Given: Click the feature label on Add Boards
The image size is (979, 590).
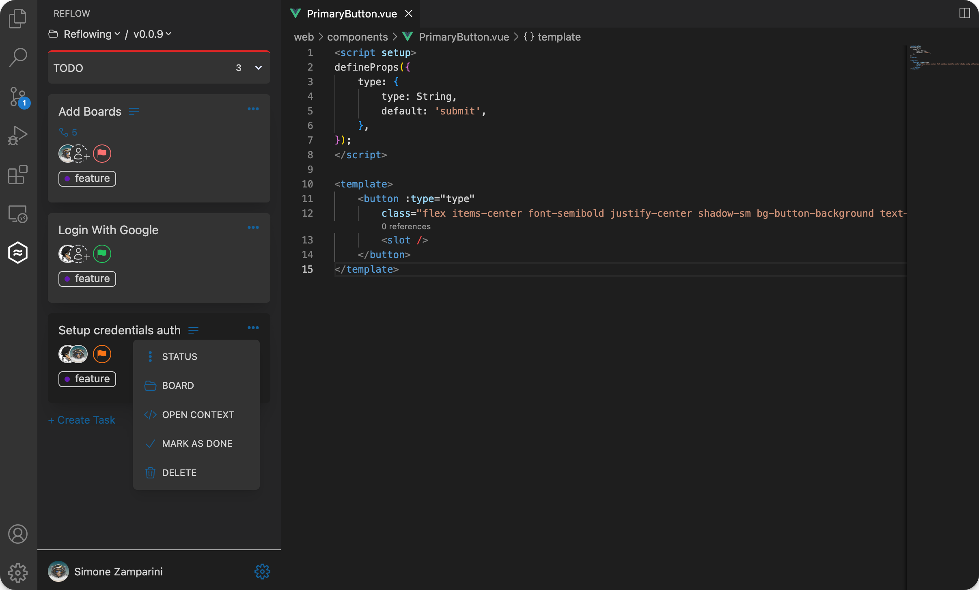Looking at the screenshot, I should [x=87, y=179].
